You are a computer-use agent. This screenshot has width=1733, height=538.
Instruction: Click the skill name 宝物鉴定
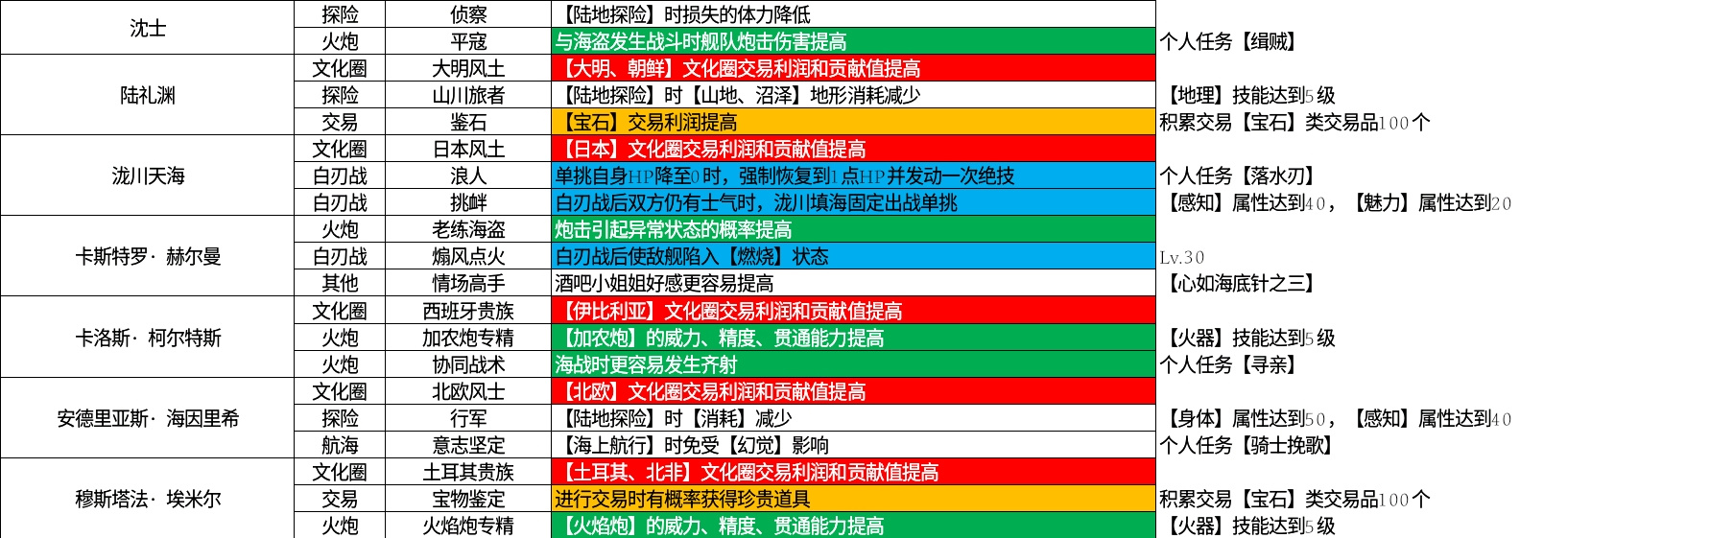coord(468,499)
